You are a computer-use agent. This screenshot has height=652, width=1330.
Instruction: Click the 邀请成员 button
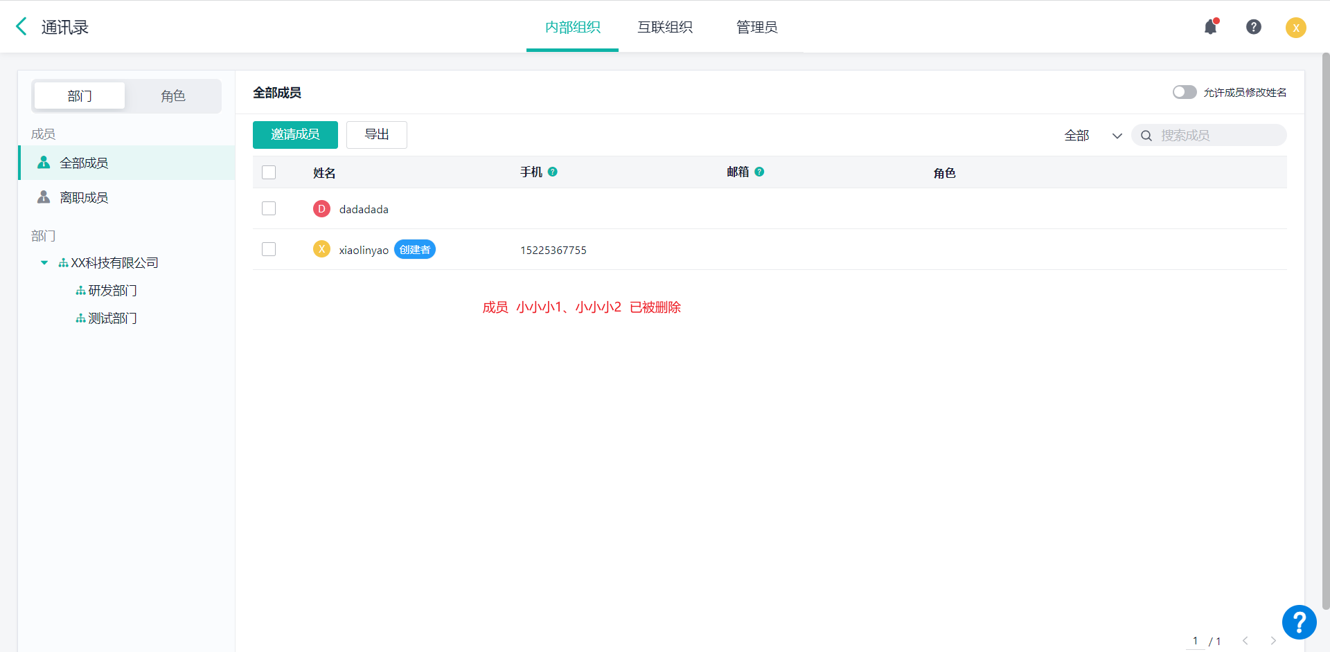point(295,135)
